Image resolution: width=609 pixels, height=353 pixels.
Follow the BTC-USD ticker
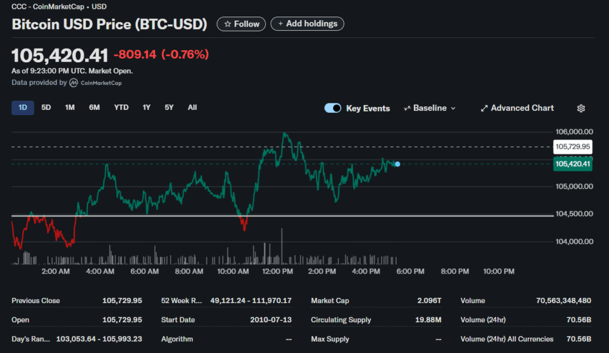(241, 24)
